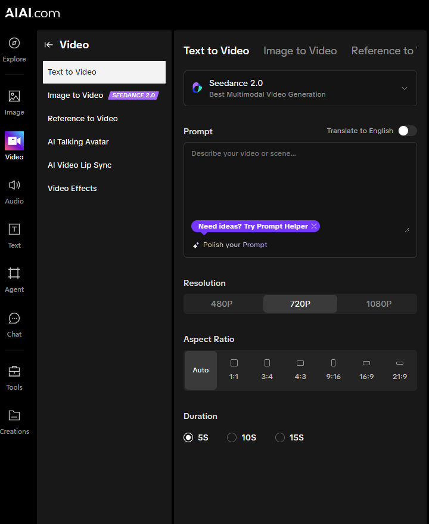
Task: Choose 720P resolution
Action: 300,304
